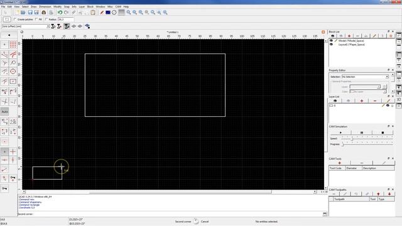Open the Draw menu
This screenshot has height=226, width=402.
click(x=33, y=7)
